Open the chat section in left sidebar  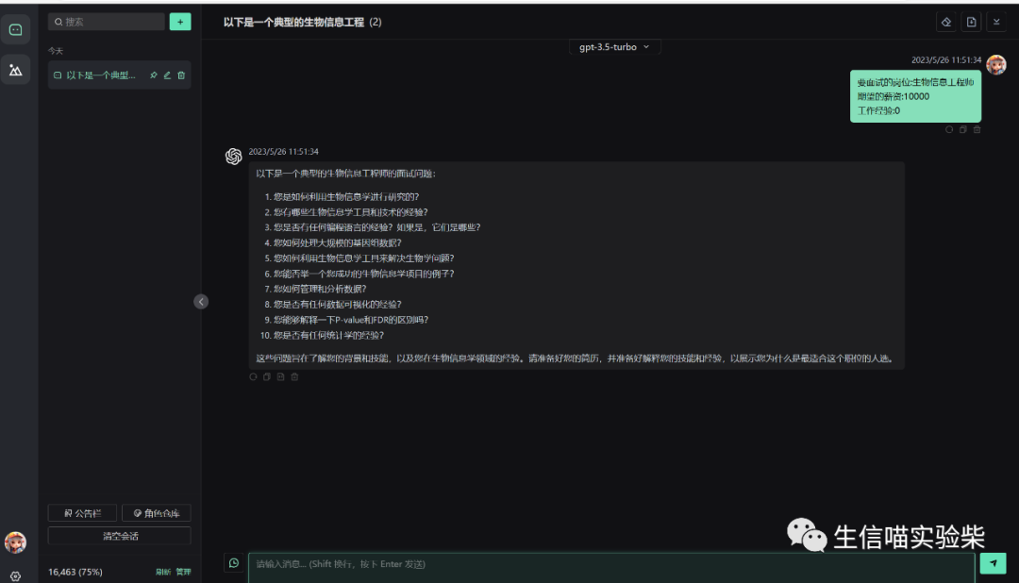click(15, 30)
